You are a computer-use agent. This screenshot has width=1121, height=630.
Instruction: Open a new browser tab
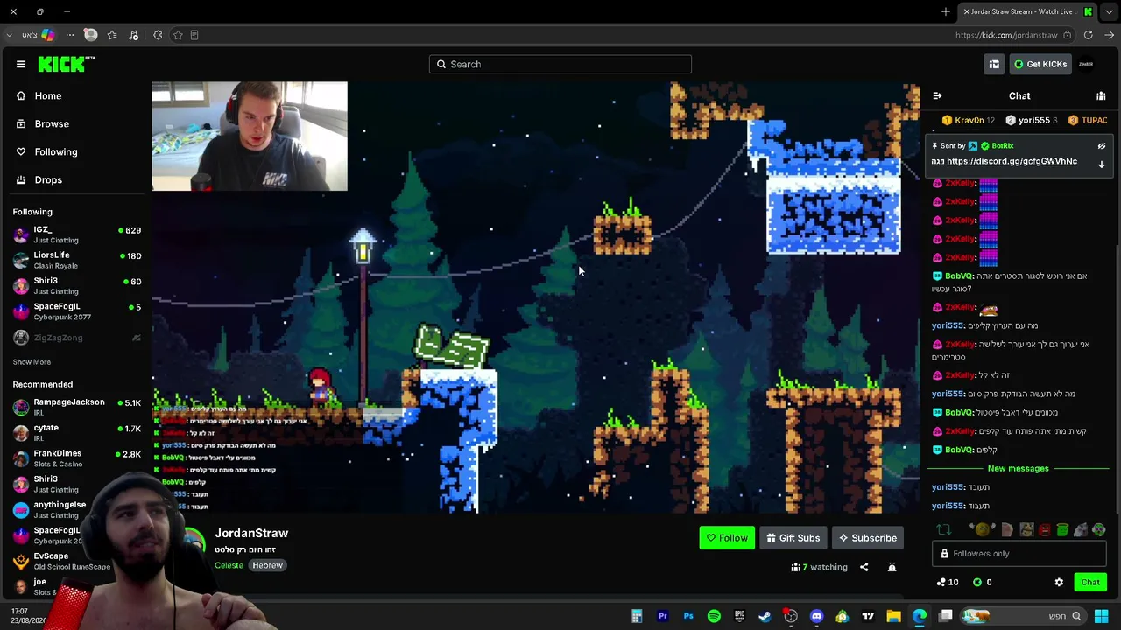pyautogui.click(x=946, y=11)
